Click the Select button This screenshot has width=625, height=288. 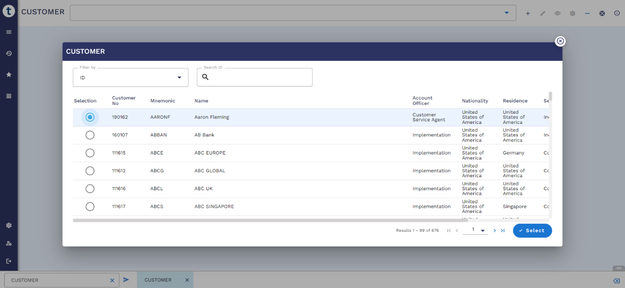pyautogui.click(x=532, y=230)
